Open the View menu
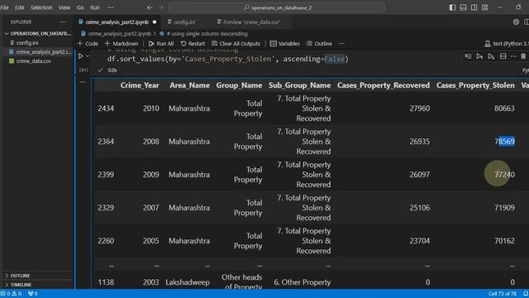Viewport: 529px width, 298px height. 64,7
